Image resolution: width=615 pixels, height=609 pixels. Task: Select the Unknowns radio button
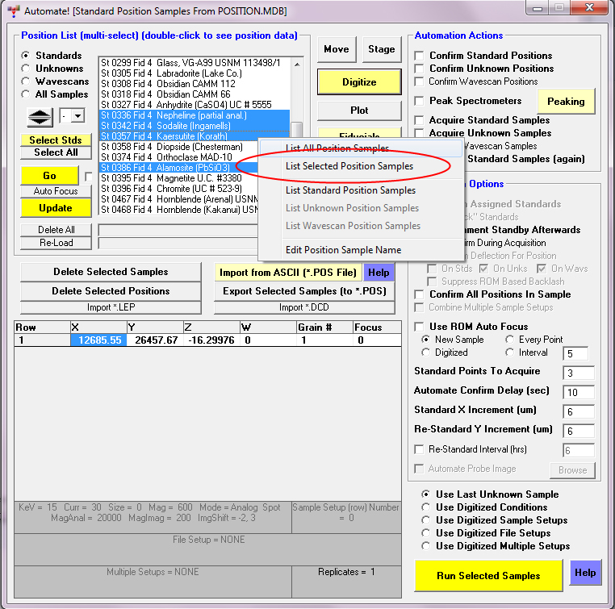[x=26, y=69]
